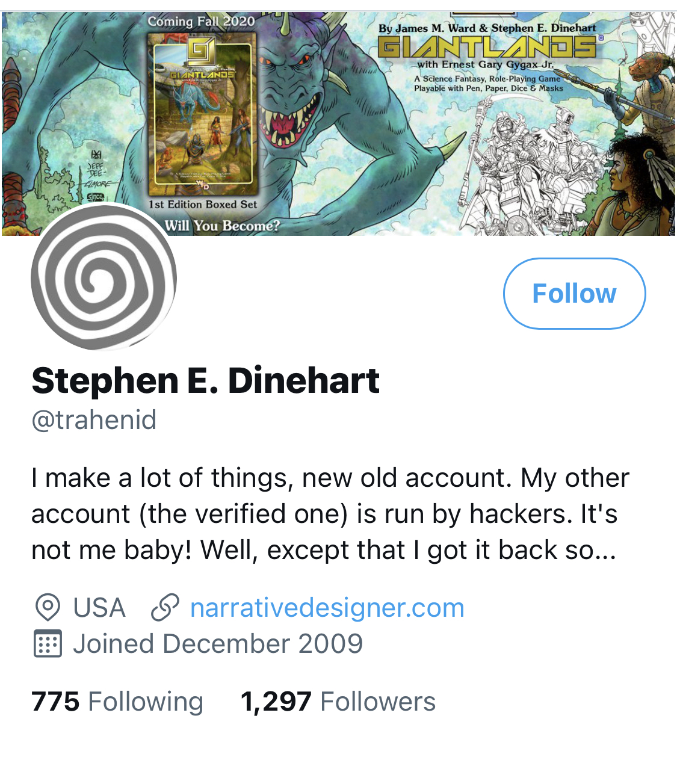Image resolution: width=677 pixels, height=760 pixels.
Task: Click the Giantlands logo in banner
Action: point(487,47)
